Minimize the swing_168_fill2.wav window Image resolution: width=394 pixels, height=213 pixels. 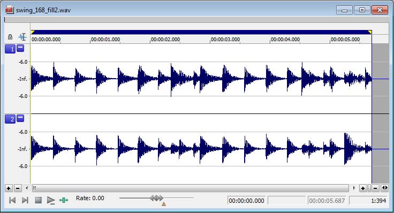tap(344, 10)
